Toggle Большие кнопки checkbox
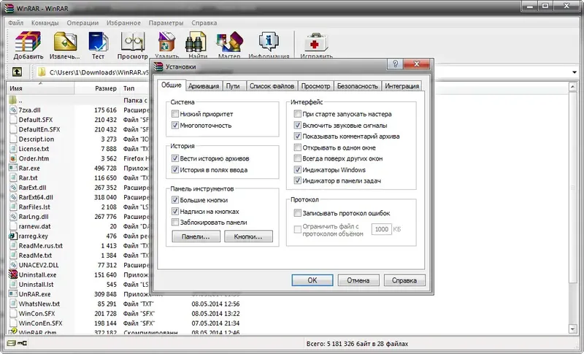This screenshot has height=354, width=584. [x=175, y=200]
